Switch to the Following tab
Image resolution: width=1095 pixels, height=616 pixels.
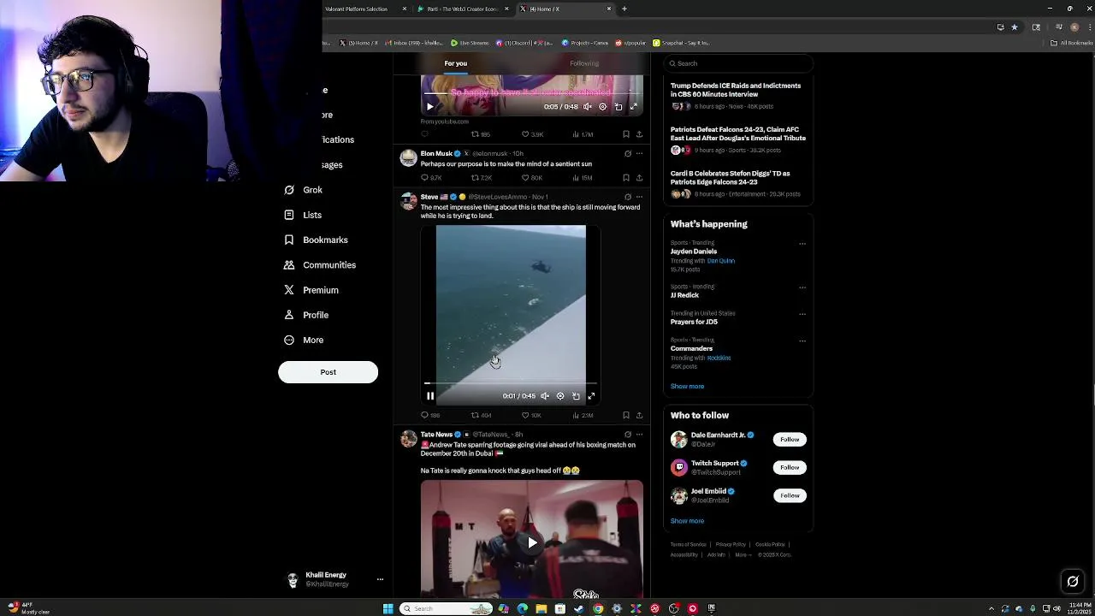[x=584, y=63]
